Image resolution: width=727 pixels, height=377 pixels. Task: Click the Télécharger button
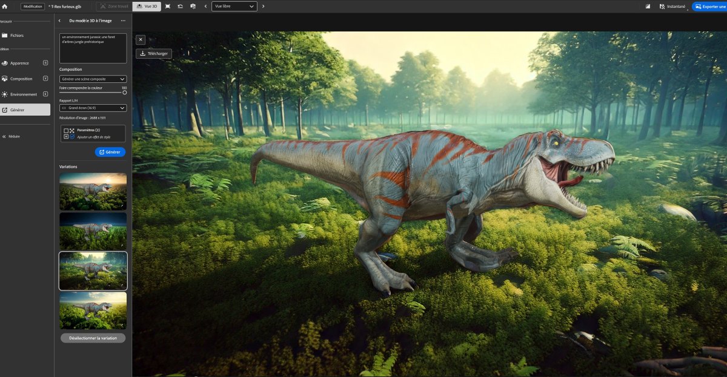point(154,53)
